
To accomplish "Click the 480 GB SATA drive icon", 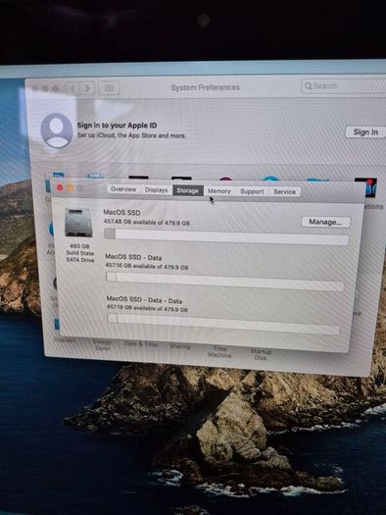I will (78, 223).
